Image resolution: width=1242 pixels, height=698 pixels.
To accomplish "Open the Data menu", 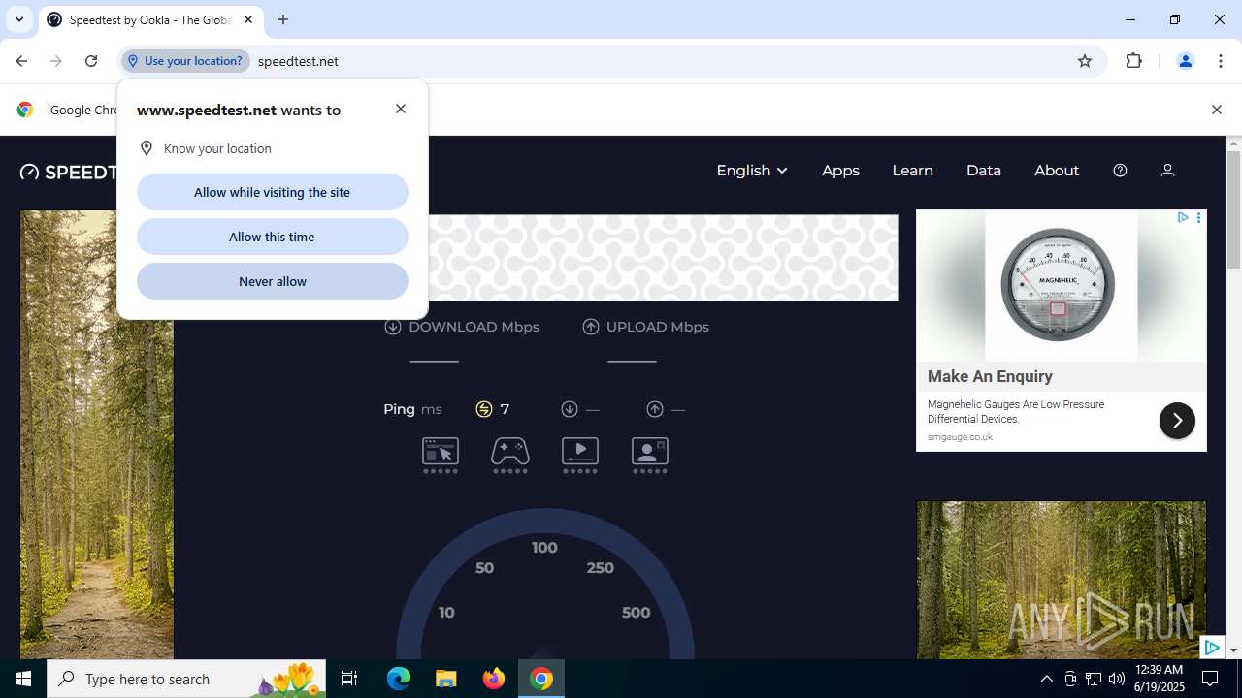I will pyautogui.click(x=983, y=171).
